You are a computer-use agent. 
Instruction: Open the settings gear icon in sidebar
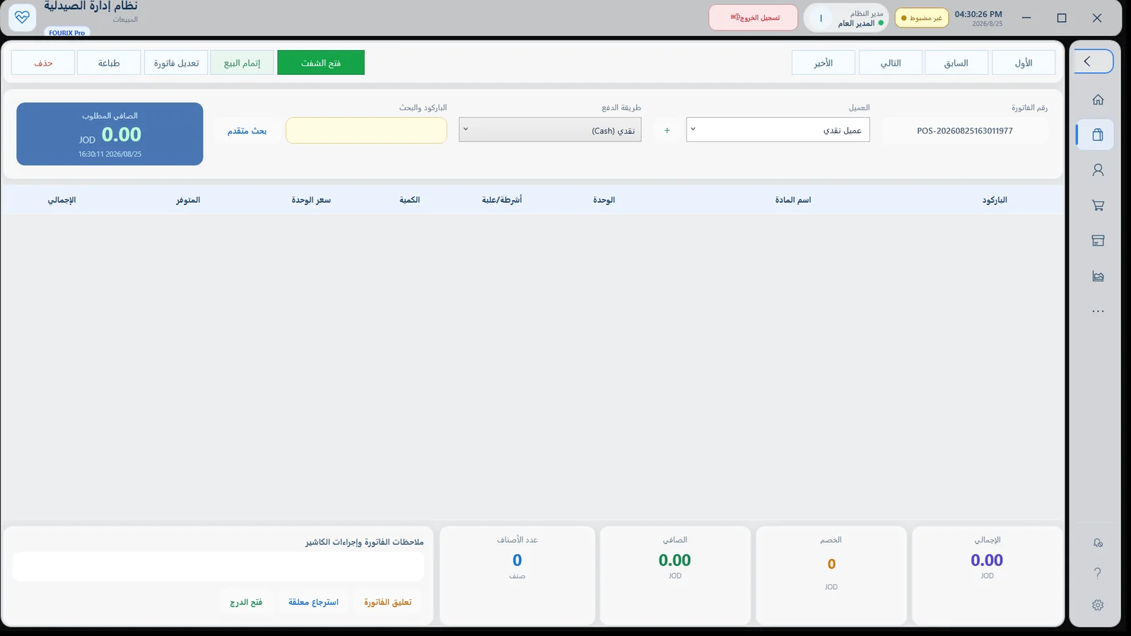[1098, 605]
